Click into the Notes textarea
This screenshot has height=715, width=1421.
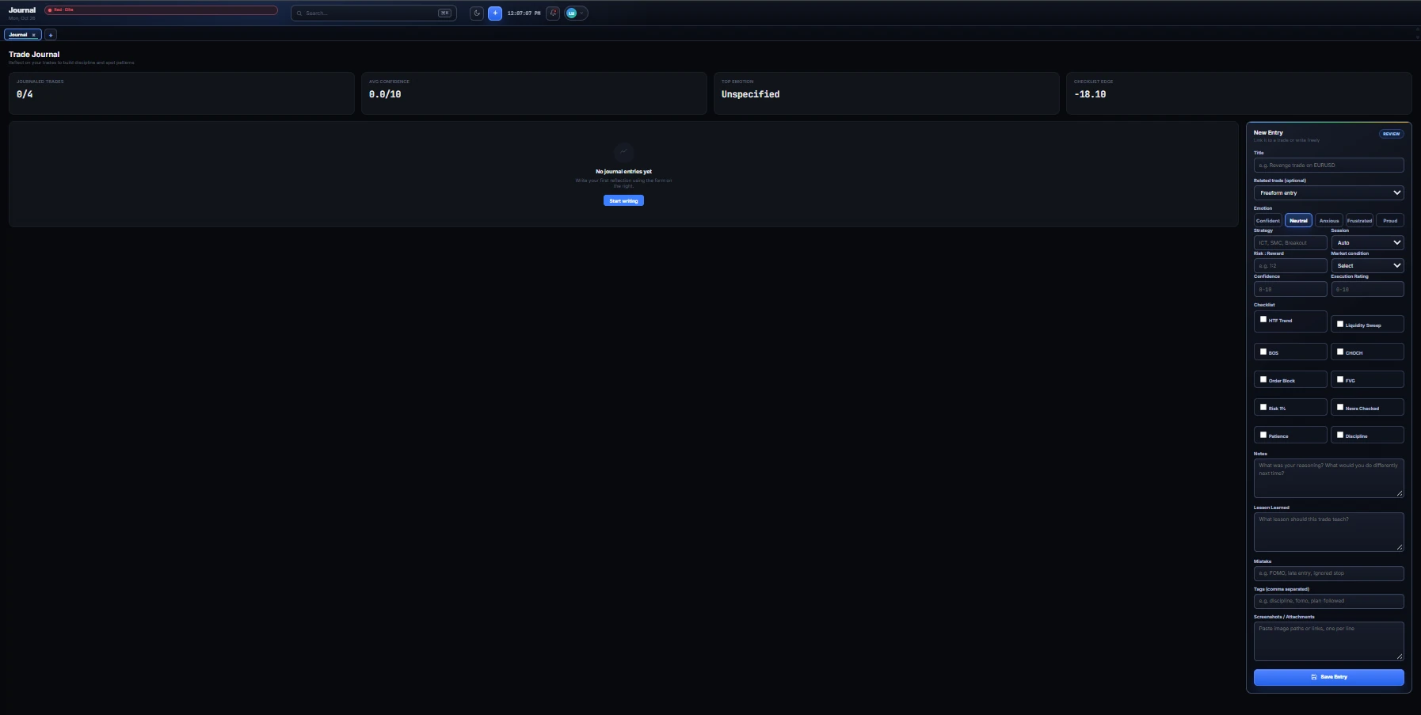coord(1328,478)
